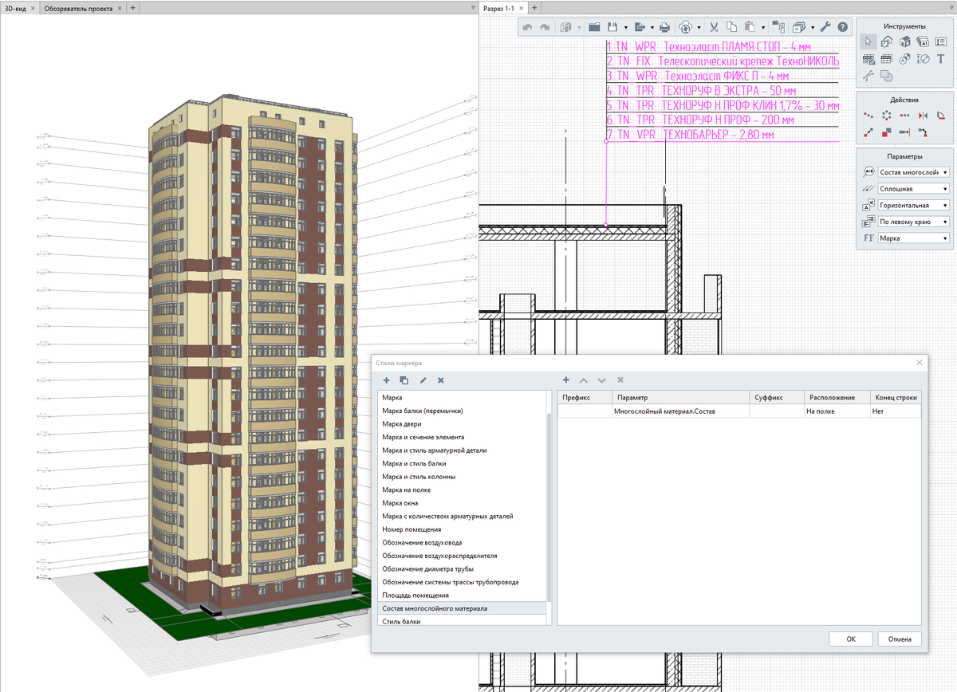Click the Отмена button

point(900,639)
